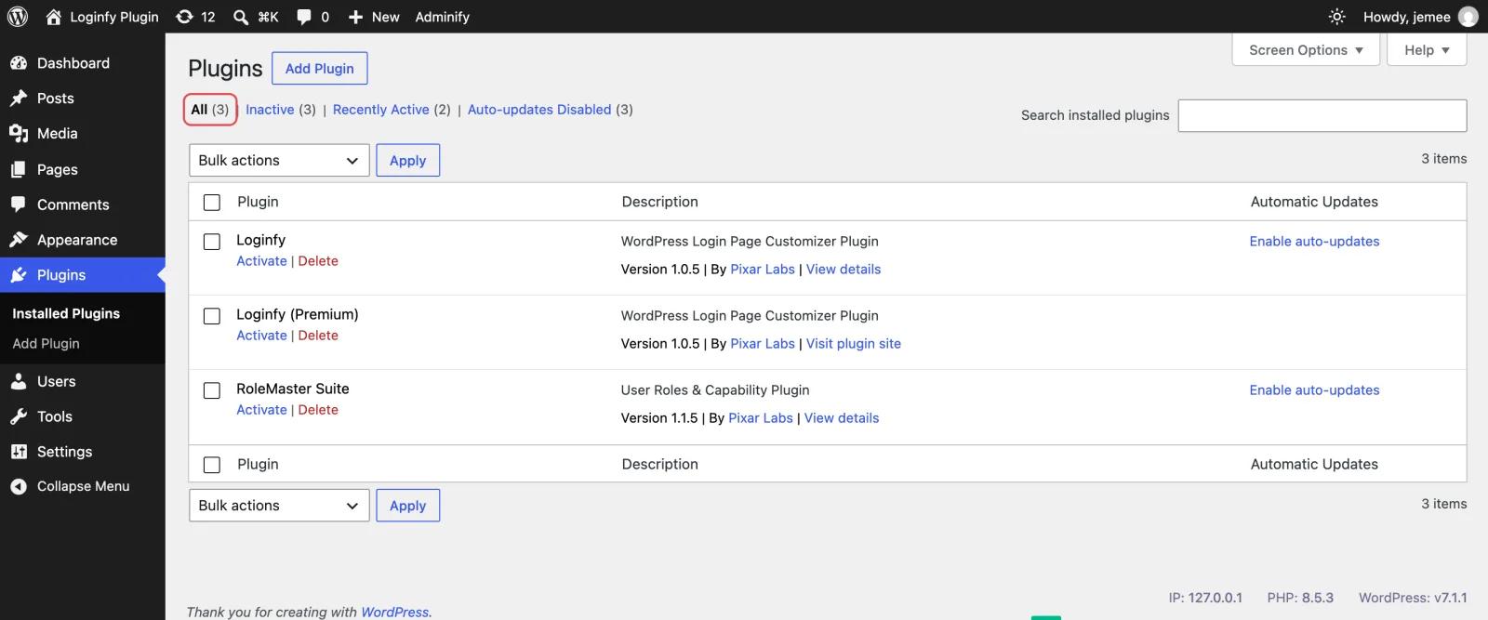Click the top Apply button
Screen dimensions: 1488x620
[407, 160]
